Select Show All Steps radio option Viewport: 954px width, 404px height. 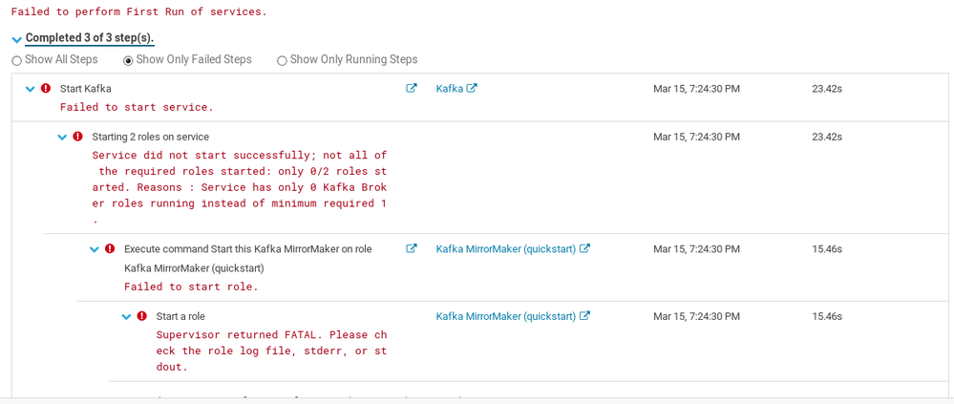pos(17,60)
